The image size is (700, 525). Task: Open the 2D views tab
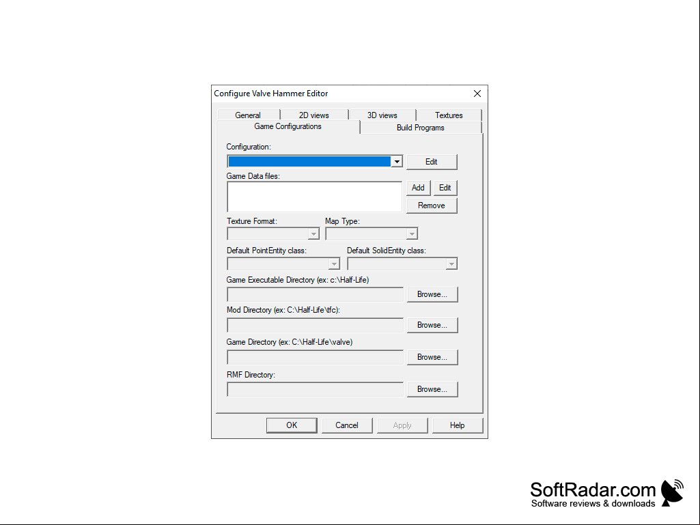pos(314,115)
